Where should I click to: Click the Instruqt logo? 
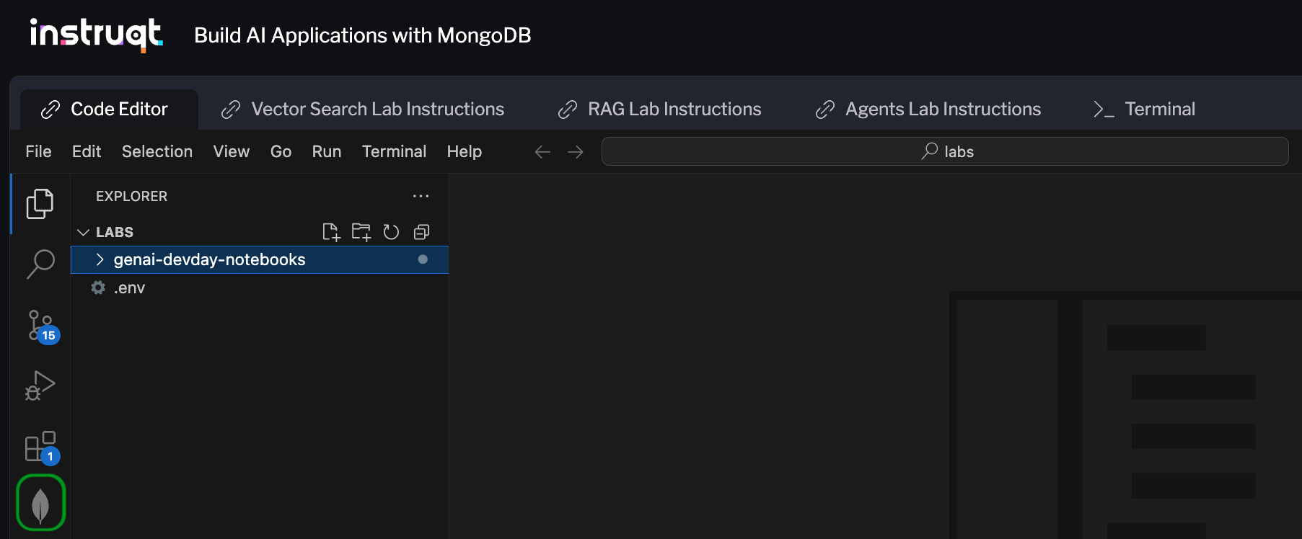coord(97,35)
